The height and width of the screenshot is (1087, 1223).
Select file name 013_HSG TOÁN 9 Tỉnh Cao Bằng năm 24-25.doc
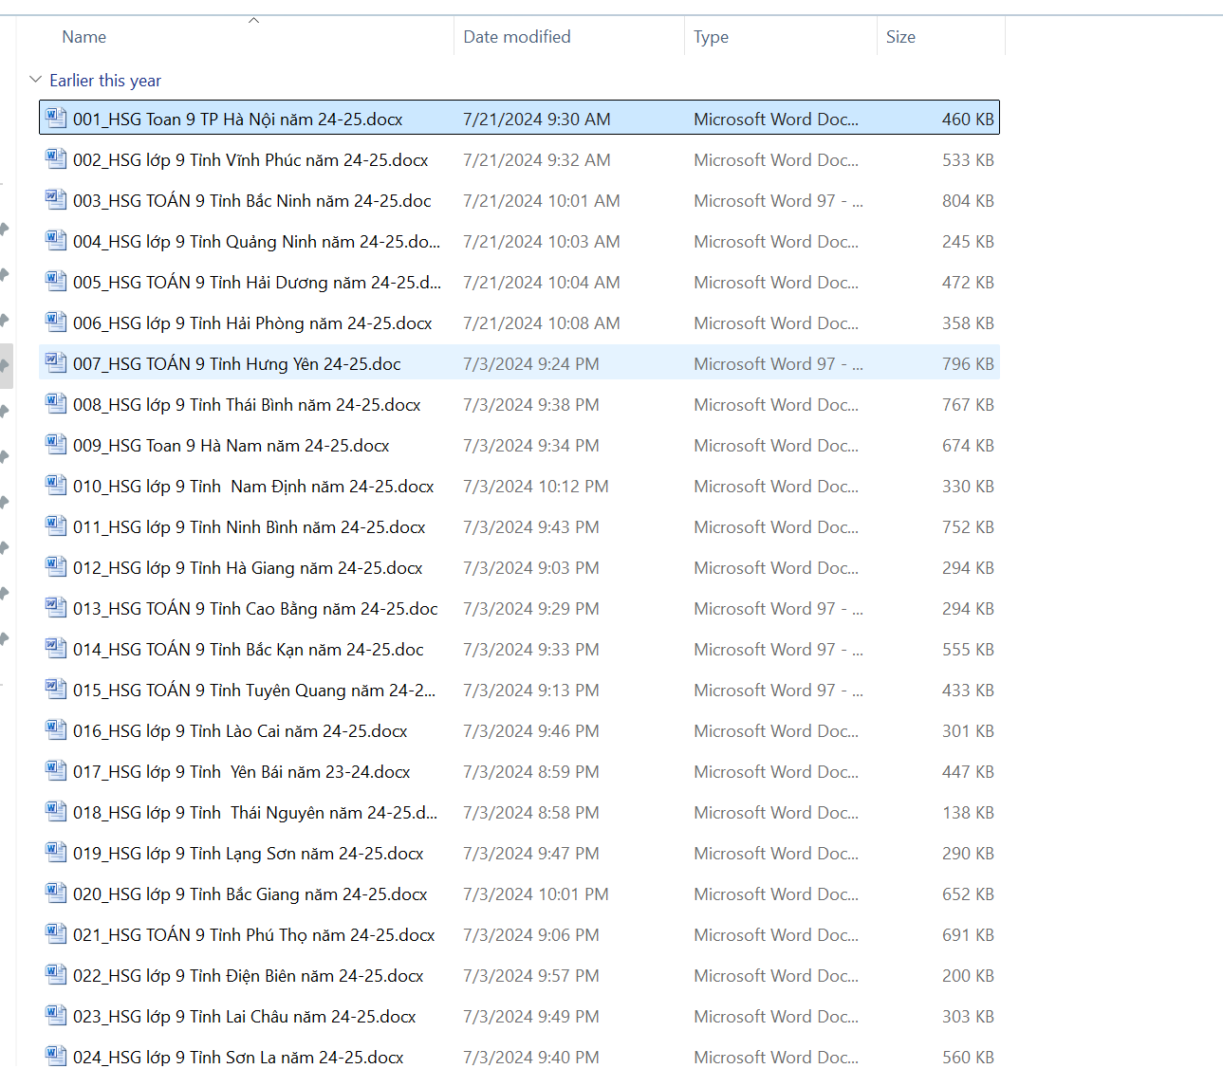256,609
